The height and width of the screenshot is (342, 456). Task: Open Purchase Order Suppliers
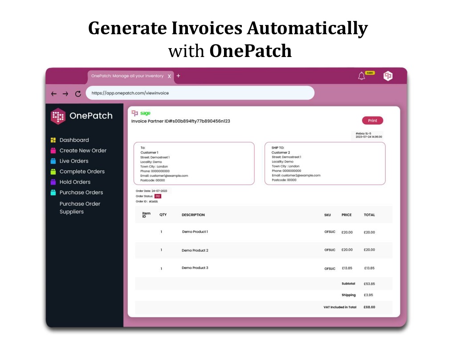pos(80,208)
